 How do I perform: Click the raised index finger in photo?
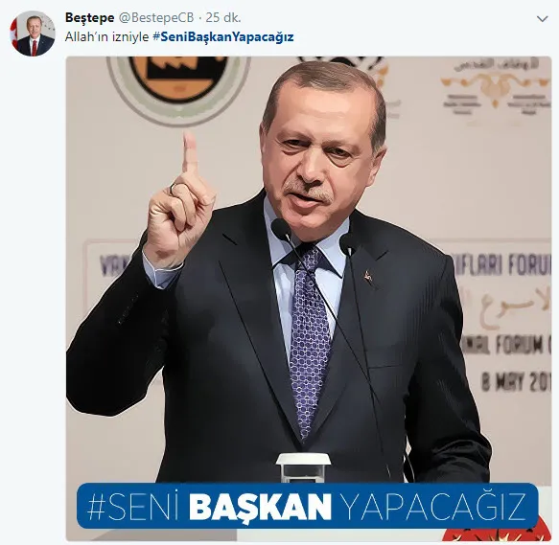pos(190,152)
